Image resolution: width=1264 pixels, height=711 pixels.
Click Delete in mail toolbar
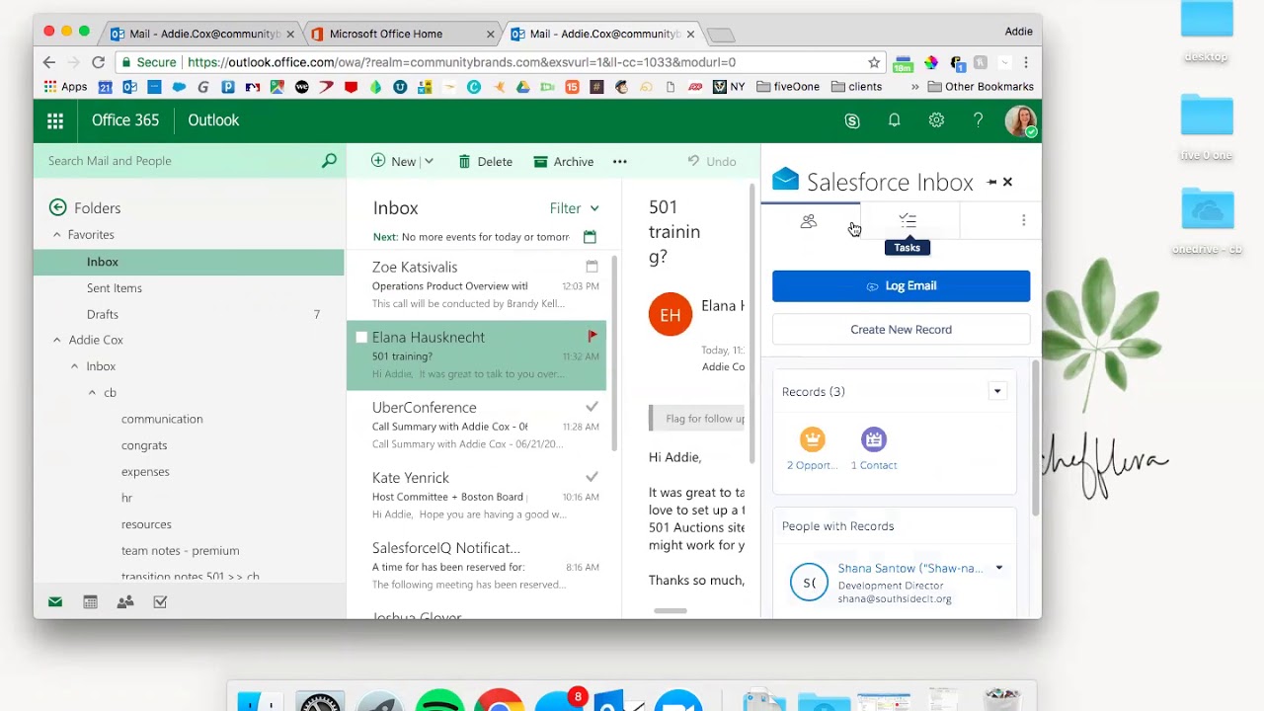[x=485, y=161]
